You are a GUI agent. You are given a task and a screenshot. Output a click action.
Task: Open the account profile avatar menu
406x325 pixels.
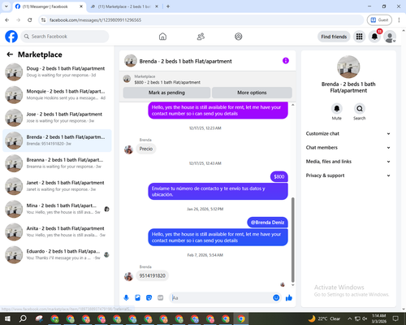390,37
